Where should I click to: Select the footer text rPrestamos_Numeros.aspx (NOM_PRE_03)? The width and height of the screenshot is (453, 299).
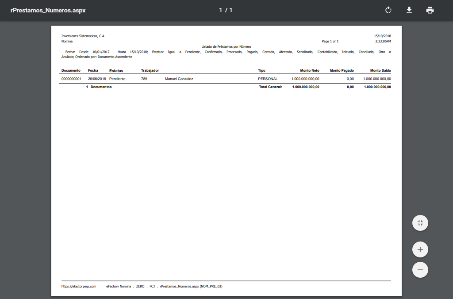pyautogui.click(x=191, y=286)
